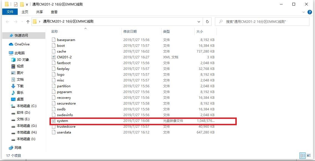
Task: Select 网络 in the navigation pane
Action: (18, 148)
